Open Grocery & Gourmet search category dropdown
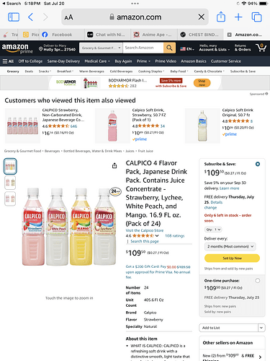The width and height of the screenshot is (270, 361). 101,48
